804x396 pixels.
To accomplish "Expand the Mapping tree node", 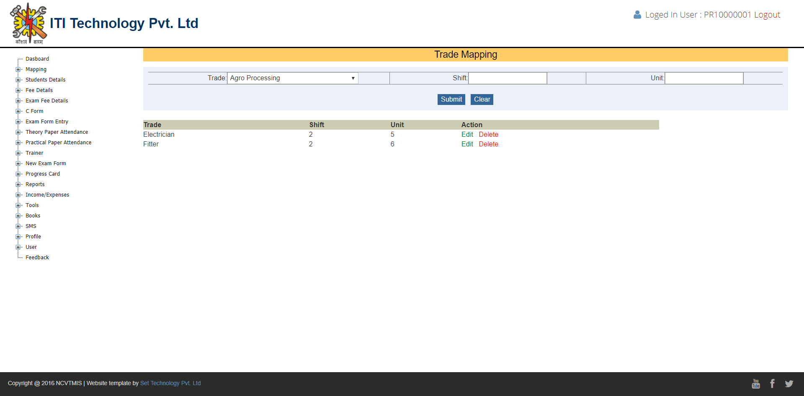I will tap(18, 69).
